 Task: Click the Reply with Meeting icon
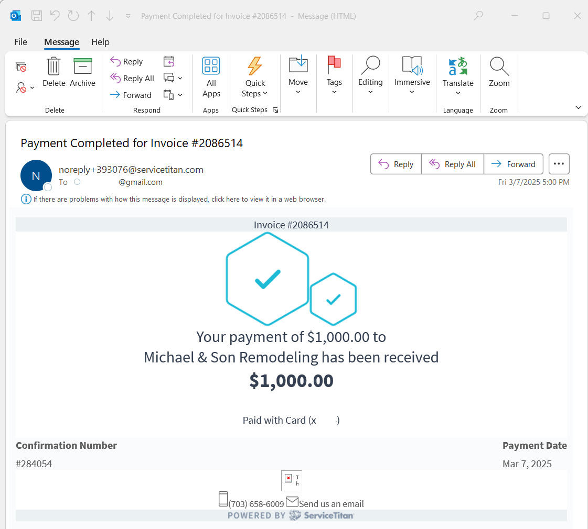(169, 62)
